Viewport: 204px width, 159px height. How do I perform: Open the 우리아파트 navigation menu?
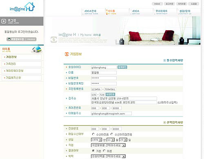click(x=162, y=12)
